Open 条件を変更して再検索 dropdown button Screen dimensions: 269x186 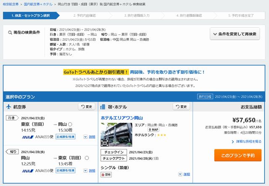click(x=235, y=34)
